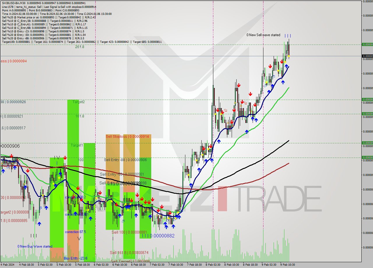The image size is (373, 268).
Task: Click the '7 Feb 02:30' time axis label
Action: tap(157, 265)
